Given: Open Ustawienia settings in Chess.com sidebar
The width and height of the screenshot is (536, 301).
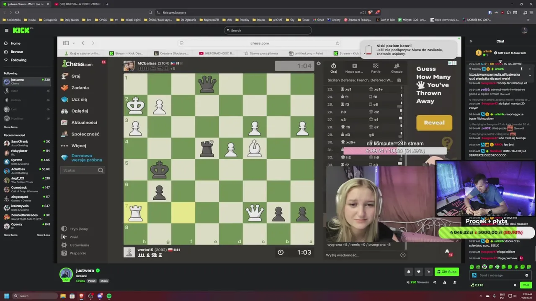Looking at the screenshot, I should (x=79, y=245).
